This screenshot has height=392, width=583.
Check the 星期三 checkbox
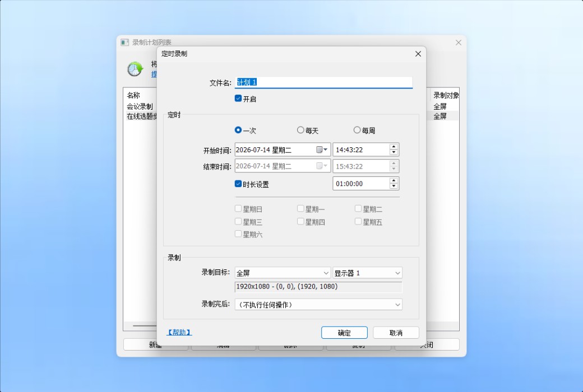(238, 221)
